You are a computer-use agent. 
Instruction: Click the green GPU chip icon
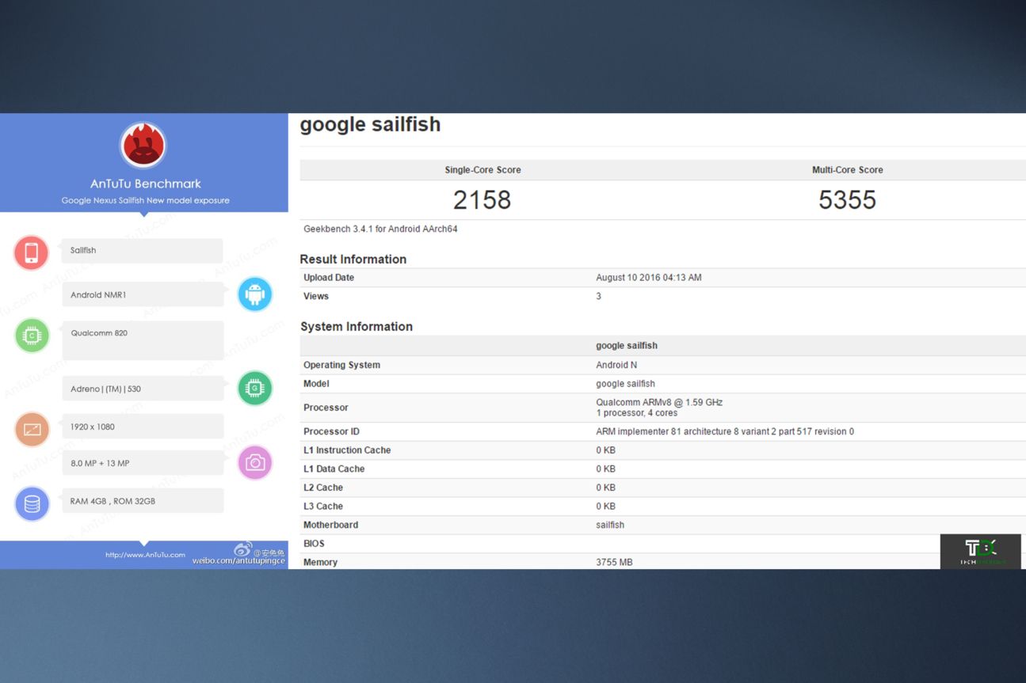pos(255,388)
